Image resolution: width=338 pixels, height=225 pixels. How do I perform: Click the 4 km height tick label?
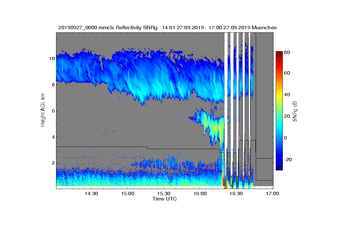(53, 137)
